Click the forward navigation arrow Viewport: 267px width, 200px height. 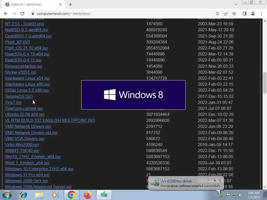point(14,14)
